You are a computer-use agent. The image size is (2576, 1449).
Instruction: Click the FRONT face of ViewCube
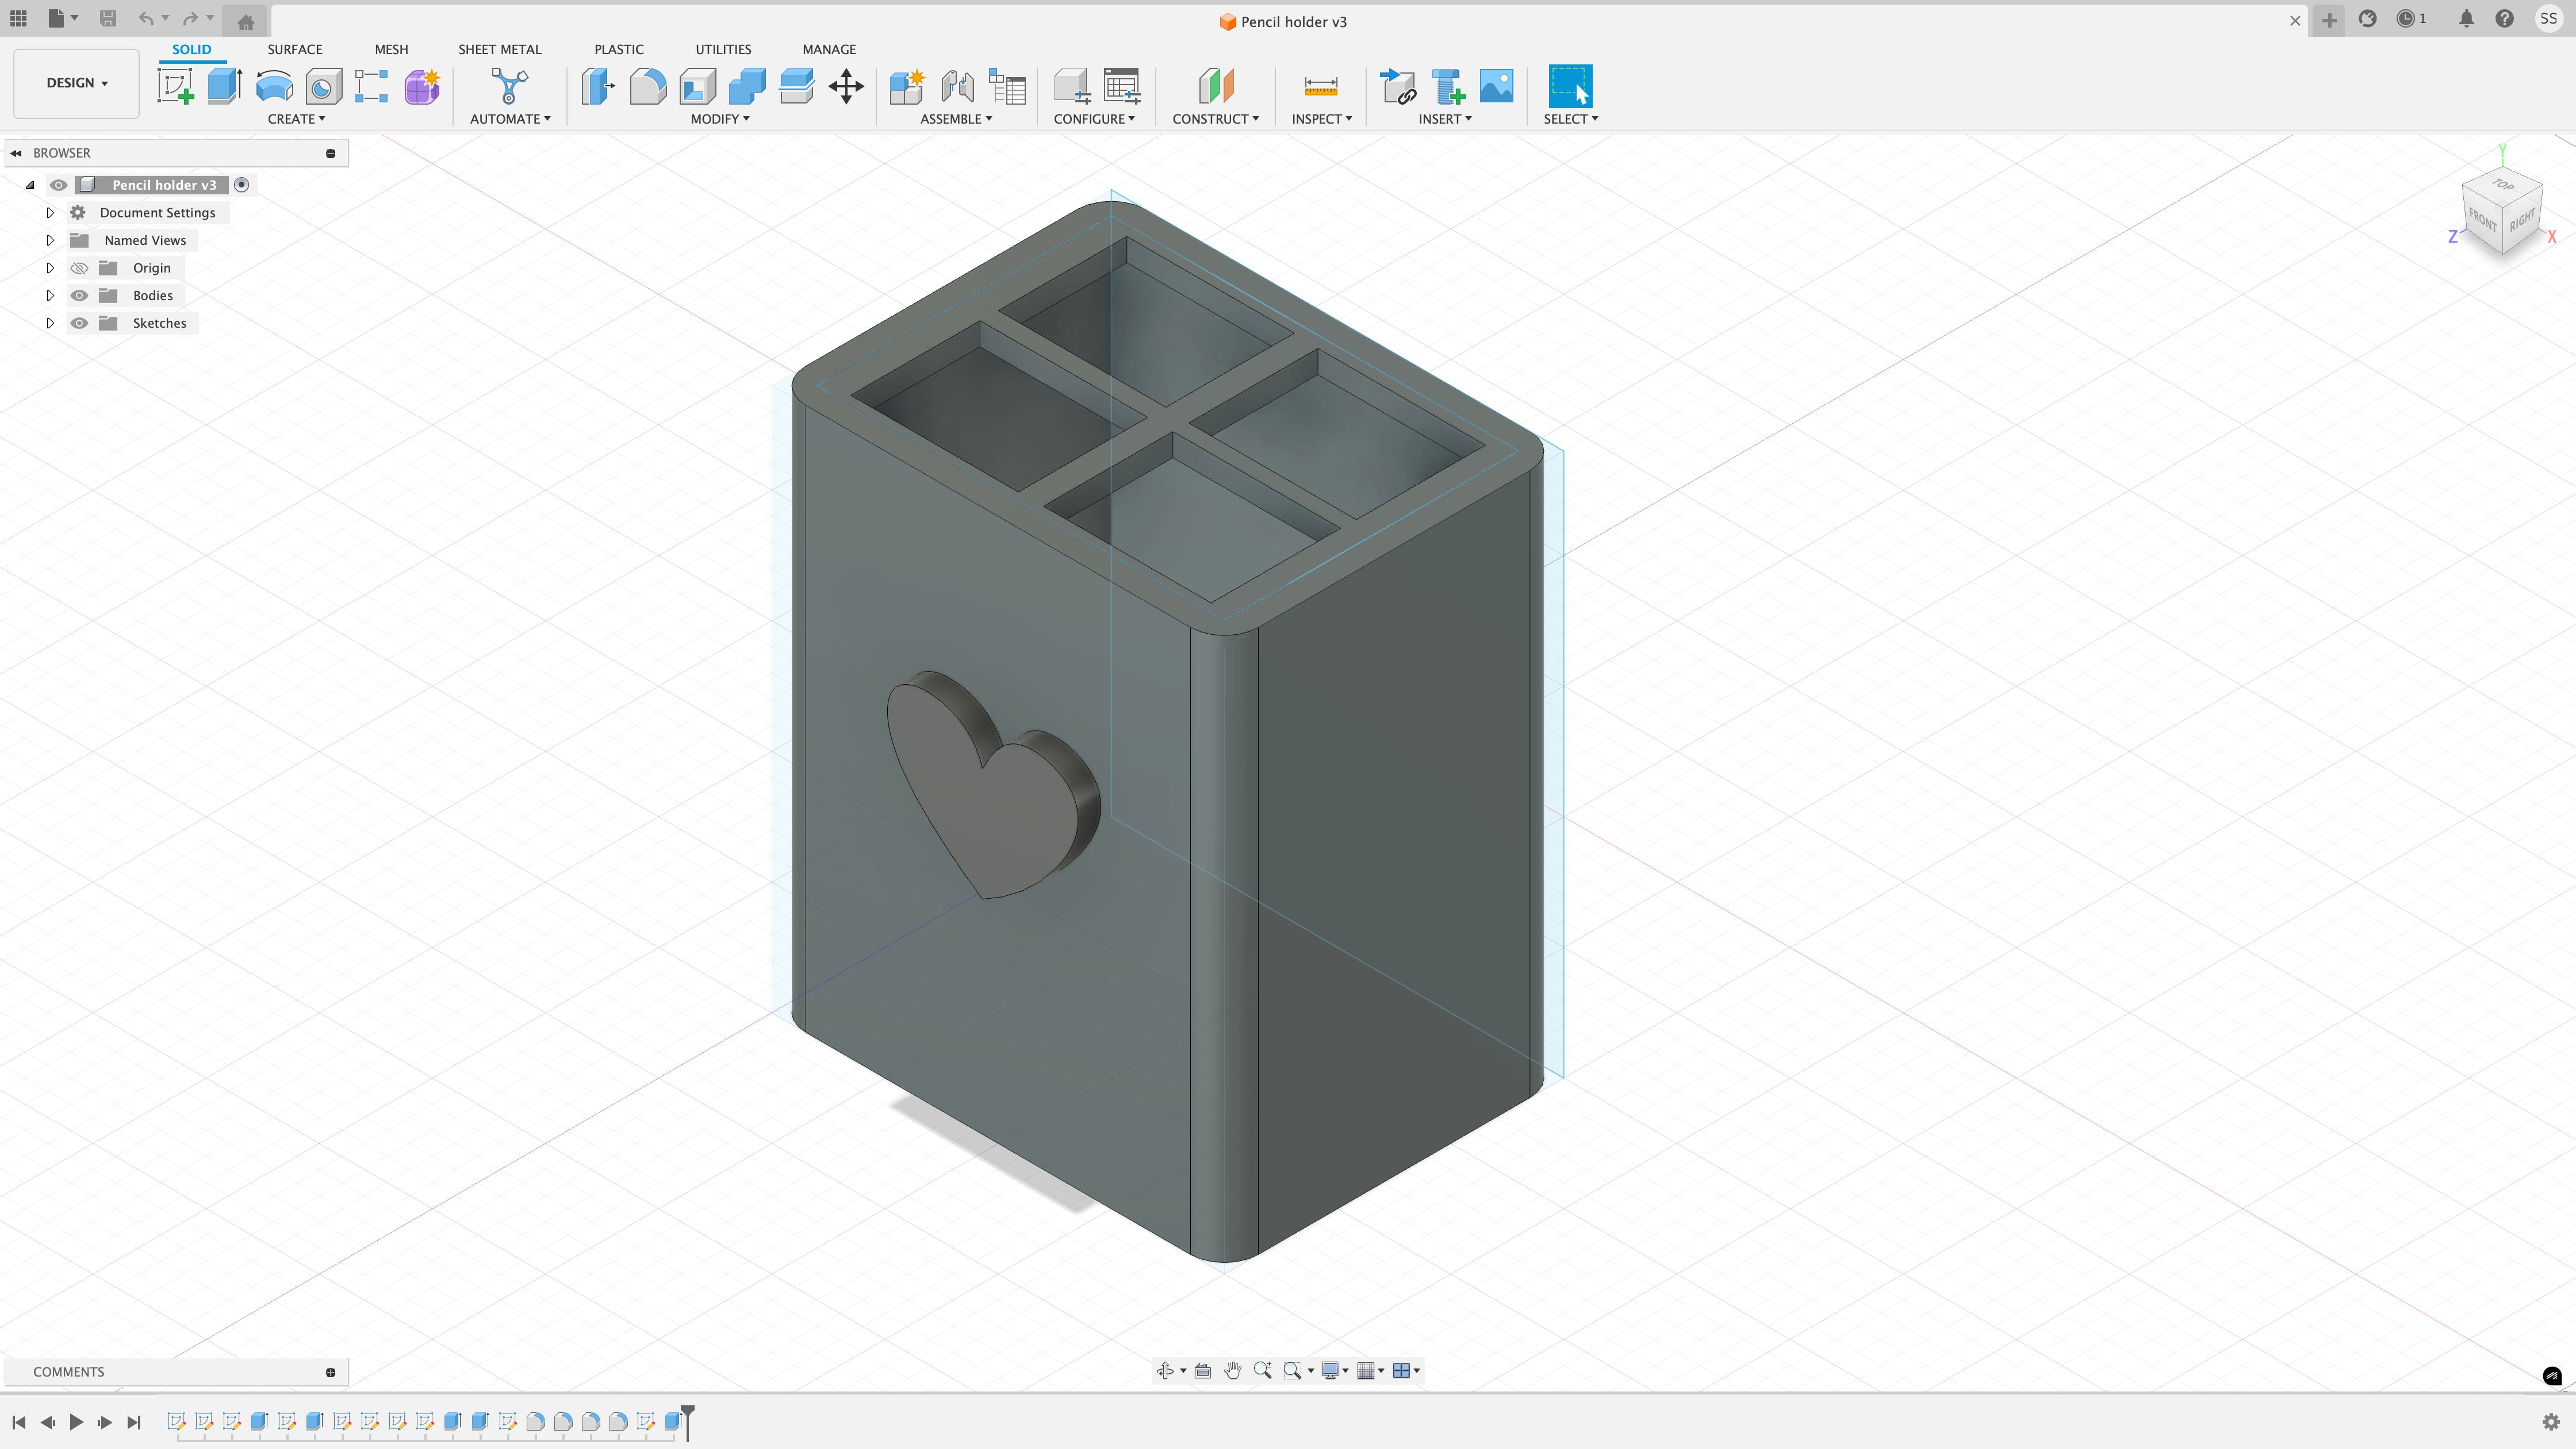pyautogui.click(x=2482, y=219)
